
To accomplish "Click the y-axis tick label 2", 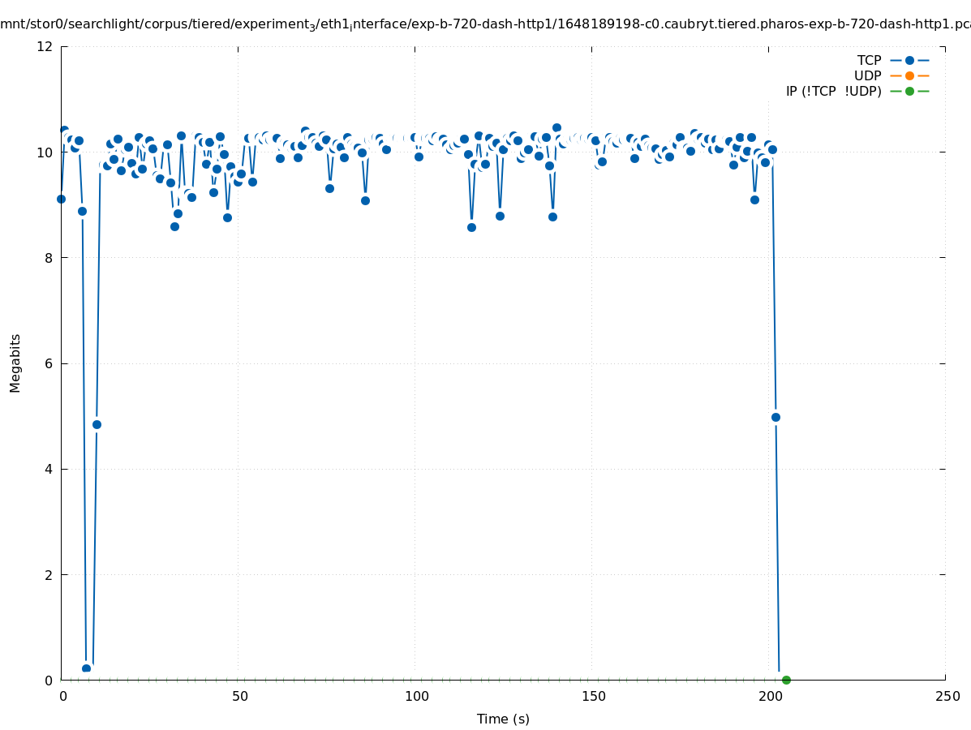I will point(49,574).
